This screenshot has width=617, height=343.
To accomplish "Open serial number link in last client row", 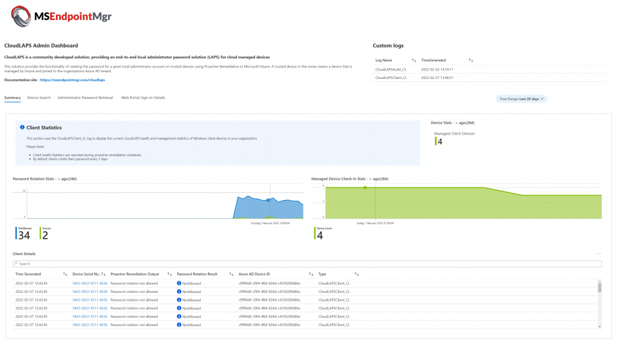I will [90, 325].
